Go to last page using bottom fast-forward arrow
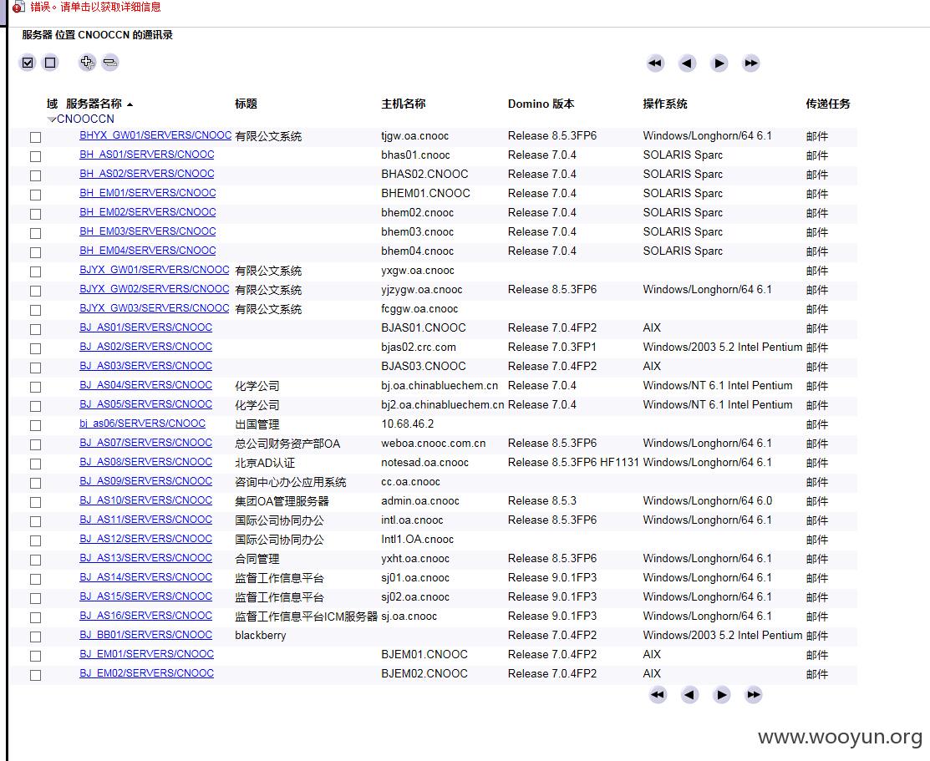 click(x=753, y=694)
